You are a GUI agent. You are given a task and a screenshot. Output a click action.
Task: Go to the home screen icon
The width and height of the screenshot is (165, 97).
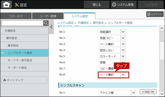[x=6, y=5]
